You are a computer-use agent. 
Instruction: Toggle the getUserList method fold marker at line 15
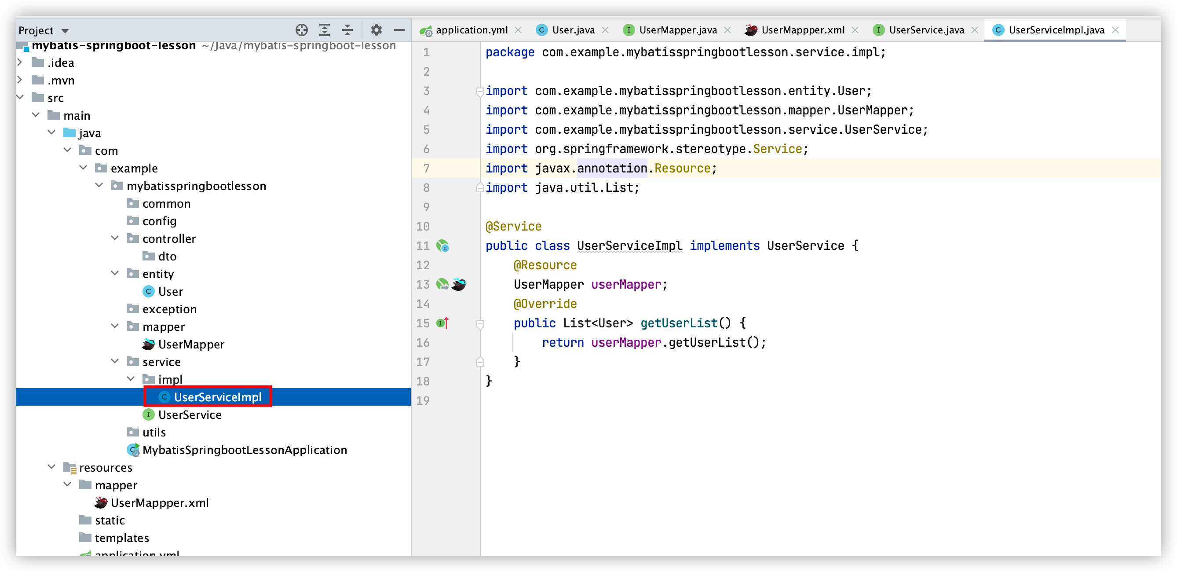click(480, 324)
